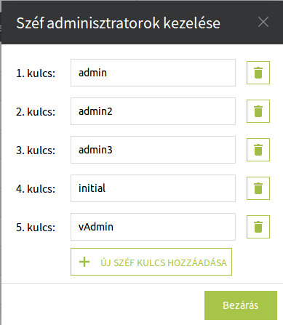Trash the 4. kulcs initial entry
The image size is (283, 325).
(x=258, y=188)
